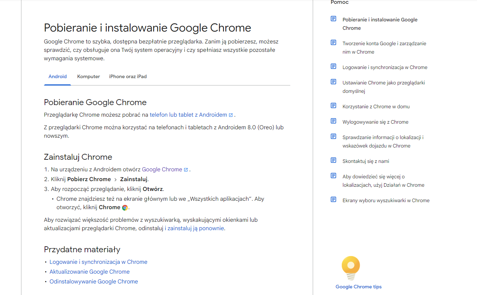Click the article icon beside "Aby dowiedzieć się więcej o lokalizacjach"

click(333, 176)
